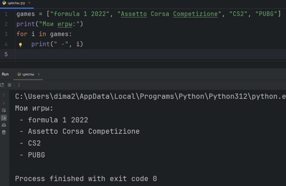Open the Run toolbar more options menu
Screen dimensions: 286x186
click(x=19, y=85)
